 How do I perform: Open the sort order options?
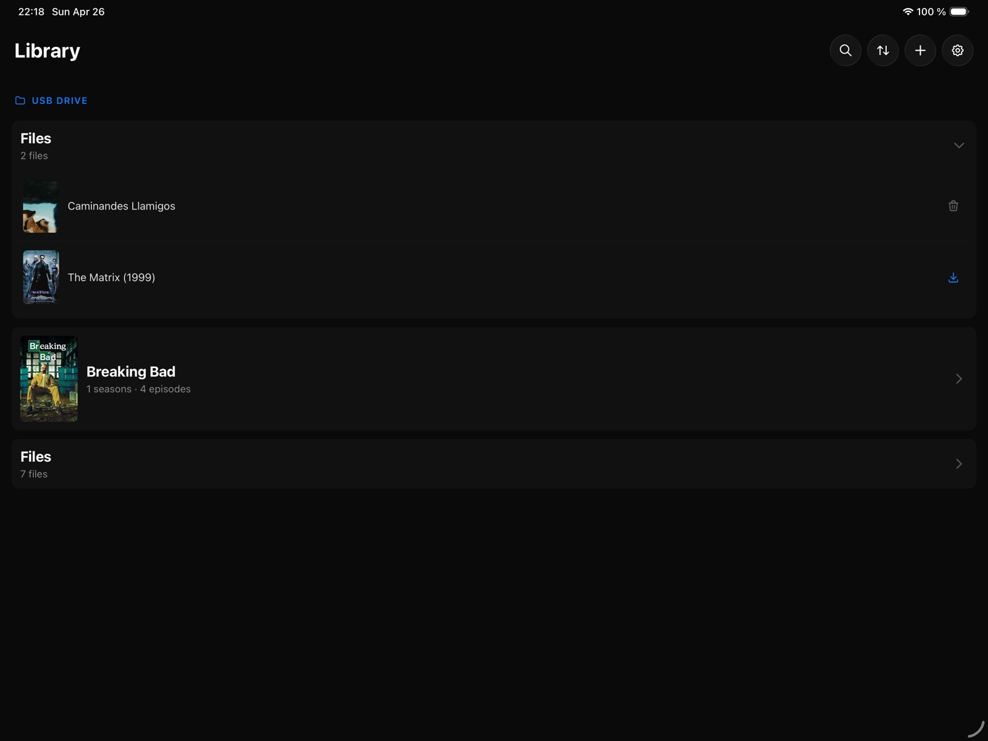click(x=883, y=51)
